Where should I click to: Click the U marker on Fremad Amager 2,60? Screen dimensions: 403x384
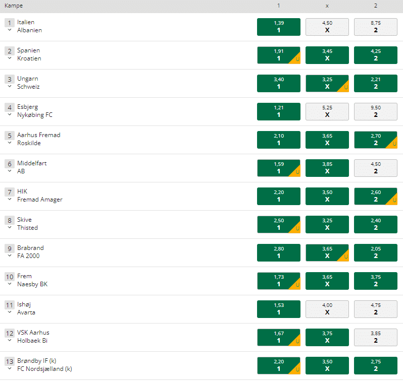(394, 201)
